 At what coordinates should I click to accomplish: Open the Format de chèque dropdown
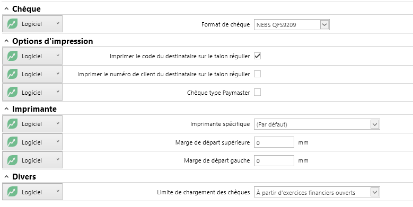pos(324,25)
